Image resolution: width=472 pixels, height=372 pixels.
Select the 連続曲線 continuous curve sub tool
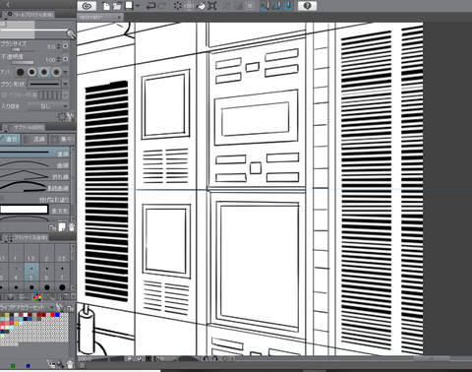[x=34, y=187]
